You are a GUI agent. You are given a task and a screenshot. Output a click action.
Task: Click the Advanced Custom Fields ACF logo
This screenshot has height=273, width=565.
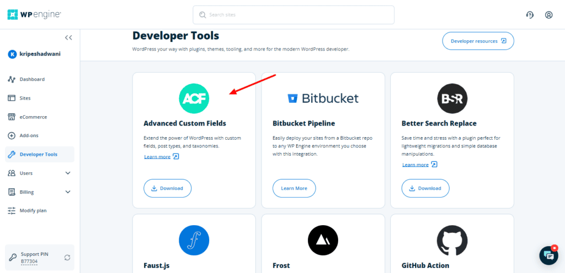pos(194,99)
